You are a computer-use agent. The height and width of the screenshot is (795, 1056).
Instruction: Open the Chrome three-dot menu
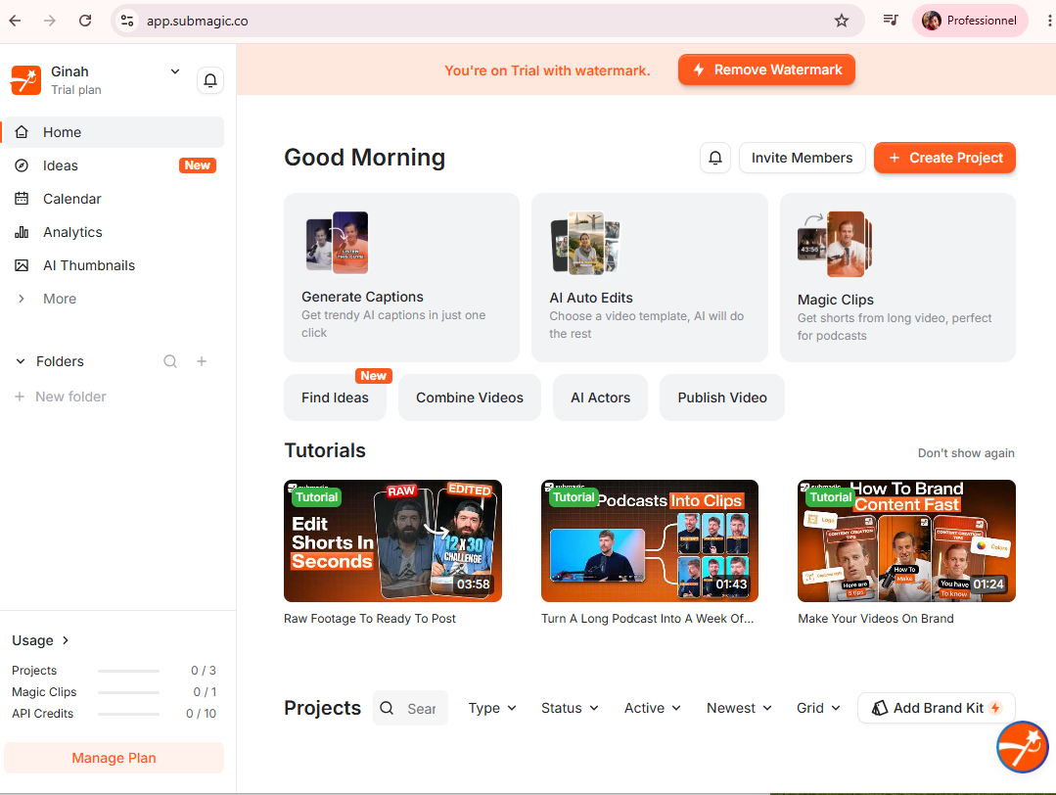click(1048, 21)
